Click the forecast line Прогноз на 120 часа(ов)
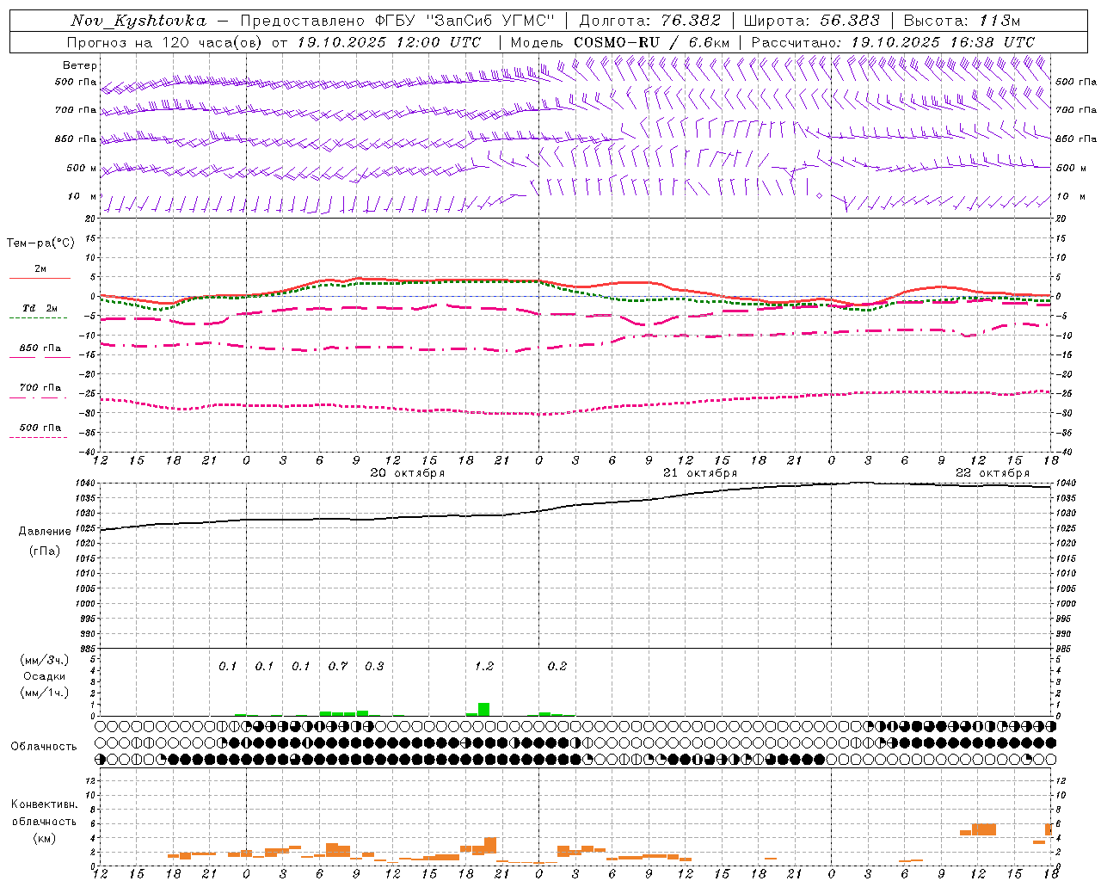This screenshot has height=881, width=1101. click(166, 42)
